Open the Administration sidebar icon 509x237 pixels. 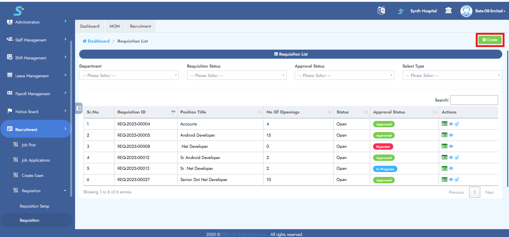[x=10, y=22]
